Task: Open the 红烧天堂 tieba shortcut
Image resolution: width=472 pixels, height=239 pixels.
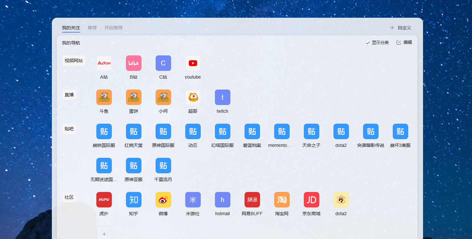Action: tap(134, 131)
